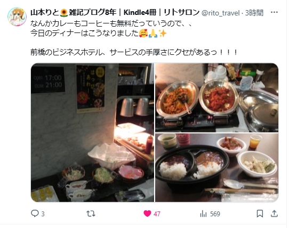Image resolution: width=289 pixels, height=228 pixels.
Task: Click the tweet text about 前橋のビジネスホテル
Action: (x=134, y=53)
